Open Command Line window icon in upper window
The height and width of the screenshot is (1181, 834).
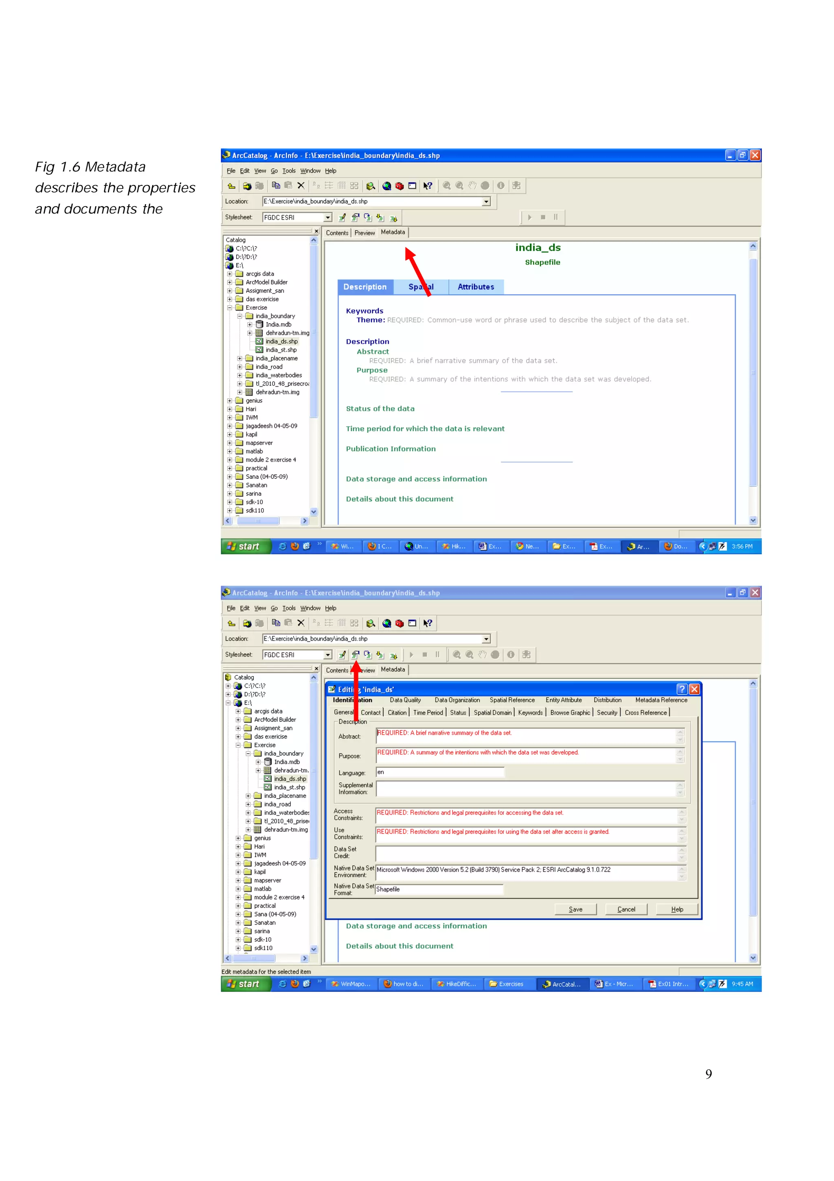click(412, 186)
